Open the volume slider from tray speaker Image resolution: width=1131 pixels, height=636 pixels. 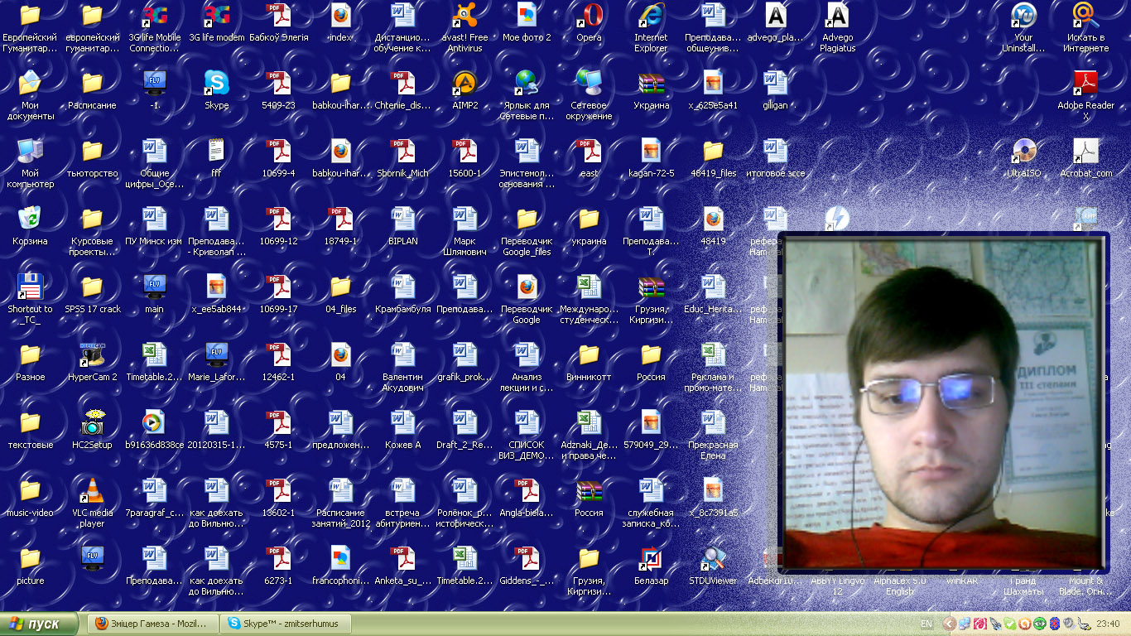(x=1069, y=624)
